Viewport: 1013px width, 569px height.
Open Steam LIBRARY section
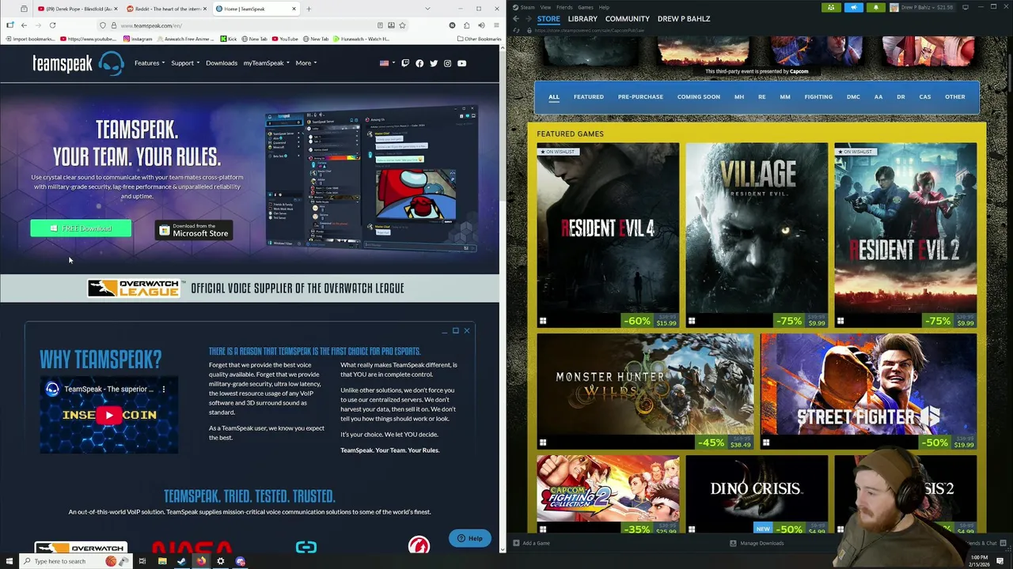pos(582,18)
